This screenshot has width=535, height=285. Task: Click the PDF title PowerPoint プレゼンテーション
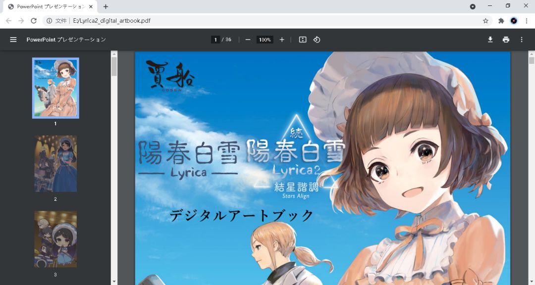pyautogui.click(x=66, y=40)
